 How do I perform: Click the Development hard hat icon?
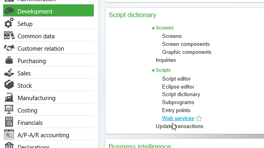(9, 11)
